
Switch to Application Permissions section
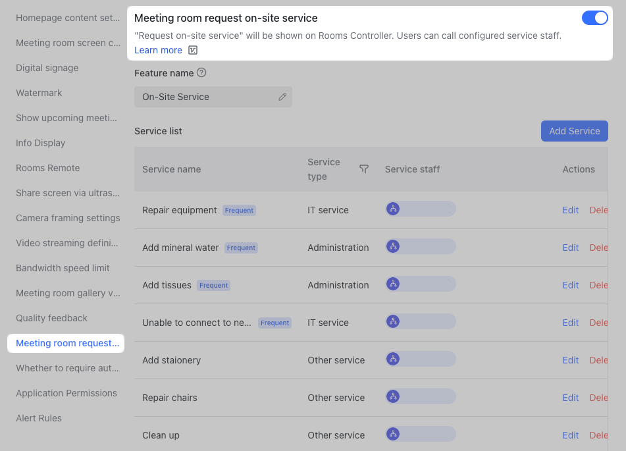pos(66,393)
